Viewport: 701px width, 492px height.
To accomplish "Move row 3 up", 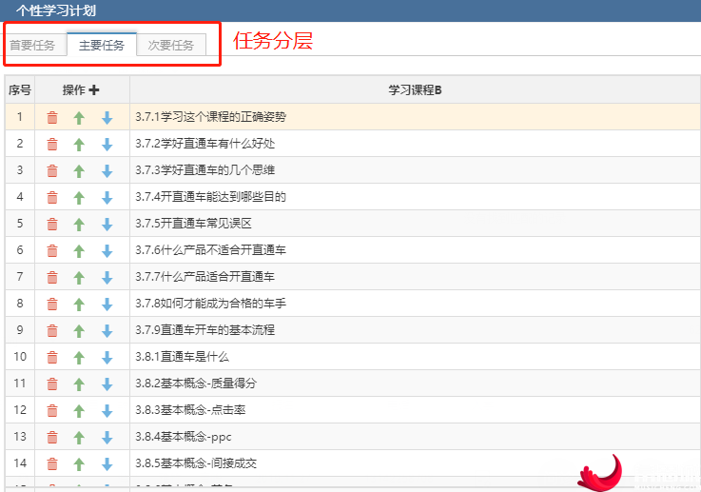I will coord(79,171).
